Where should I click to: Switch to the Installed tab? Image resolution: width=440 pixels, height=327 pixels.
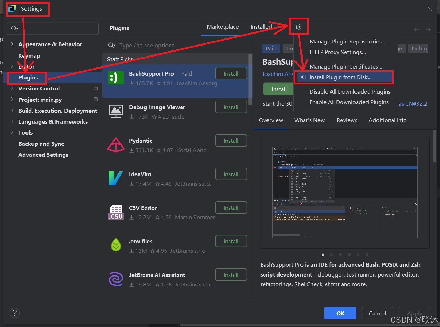pyautogui.click(x=261, y=27)
